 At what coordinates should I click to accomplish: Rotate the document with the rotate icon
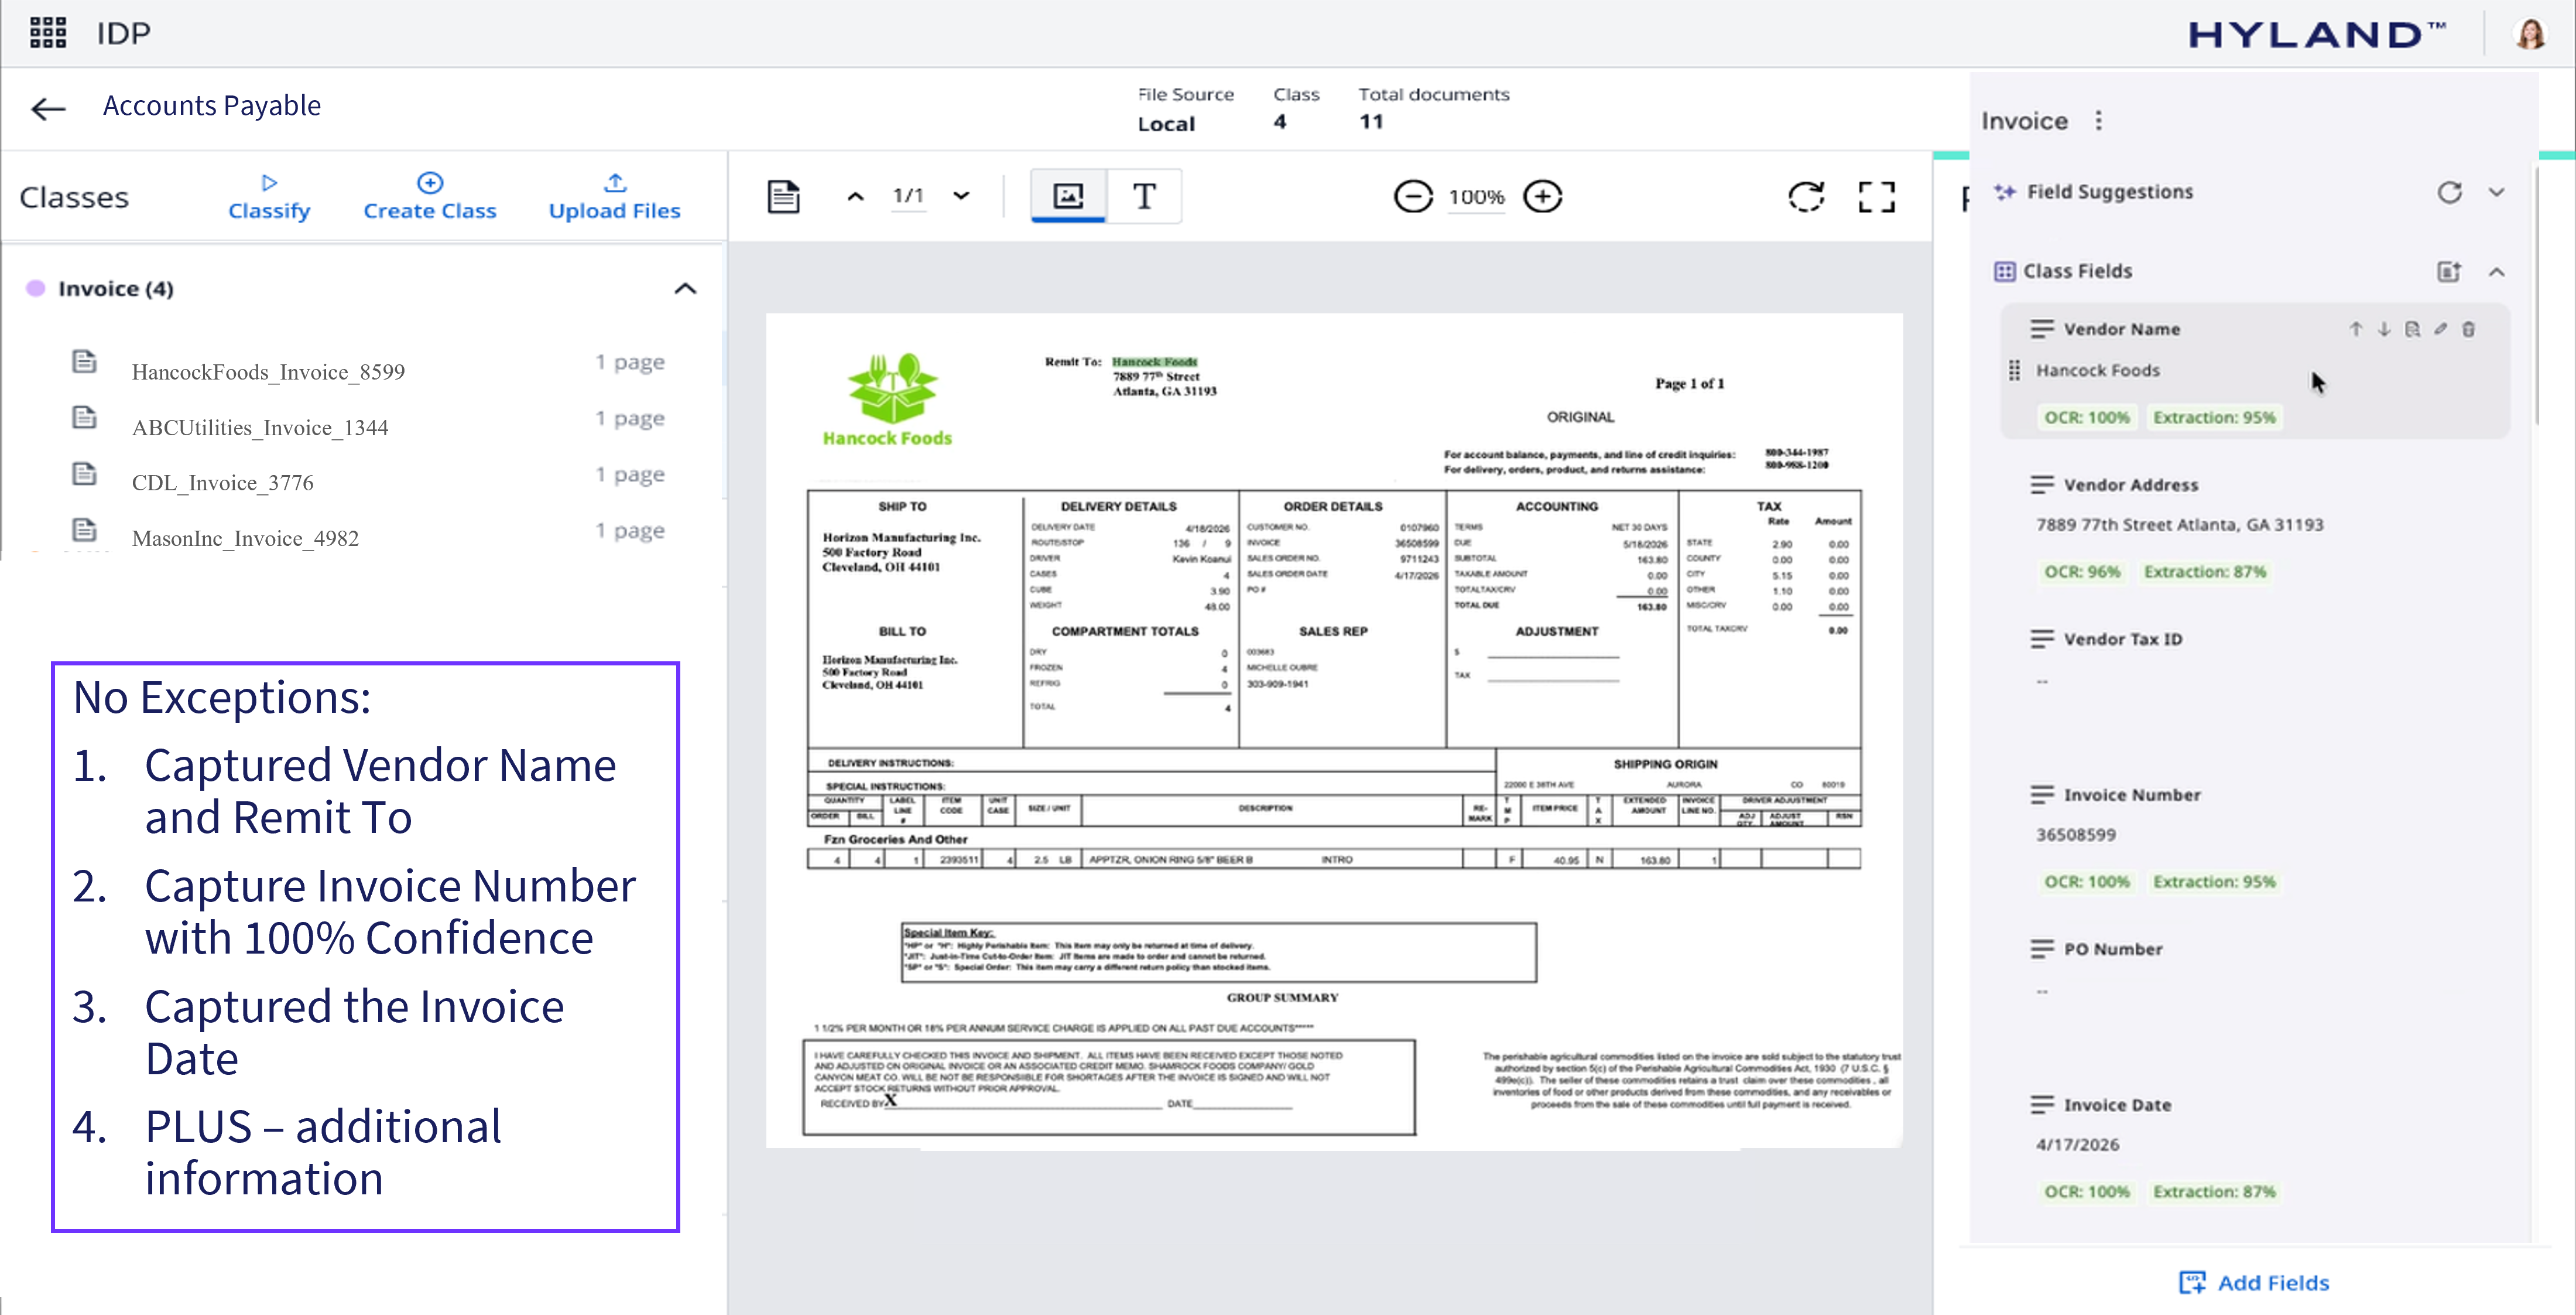tap(1806, 196)
